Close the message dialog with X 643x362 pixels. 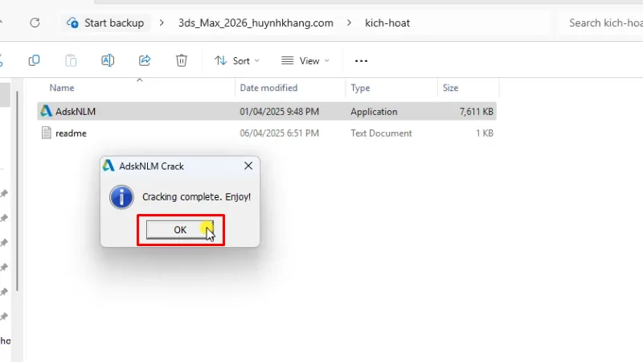coord(248,166)
